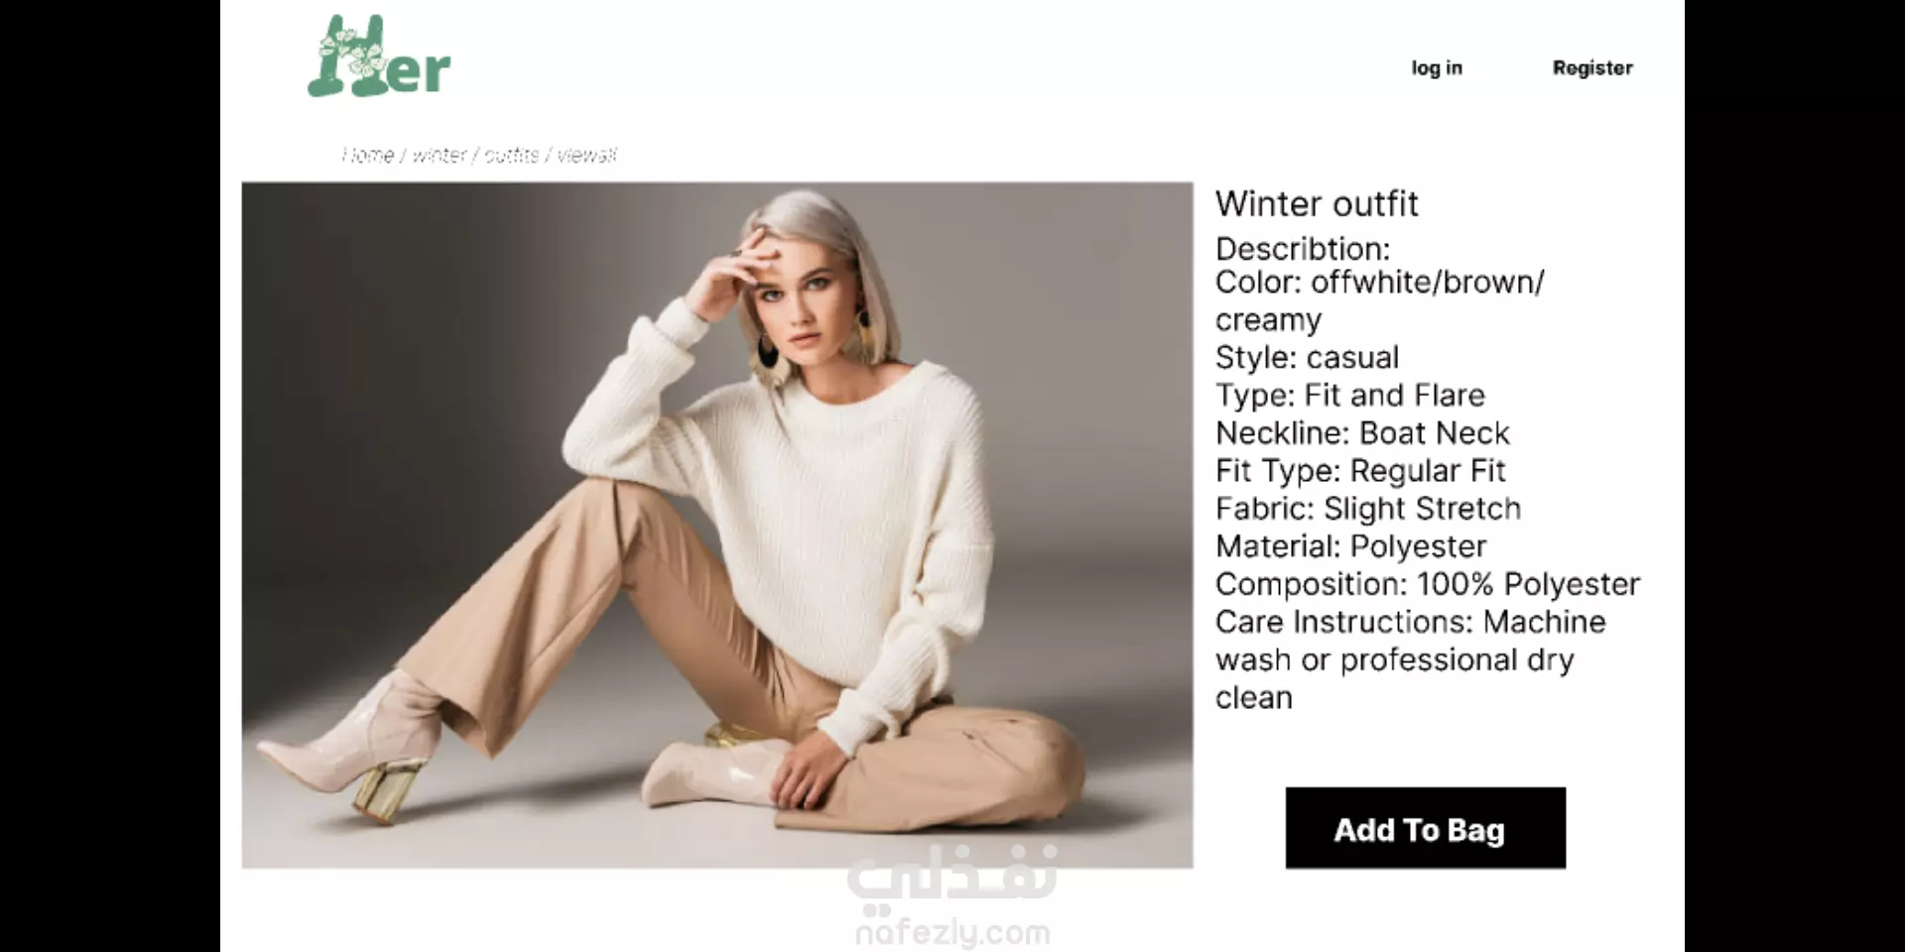Screen dimensions: 1905x952
Task: Click the Composition: 100% Polyester line
Action: click(1428, 583)
